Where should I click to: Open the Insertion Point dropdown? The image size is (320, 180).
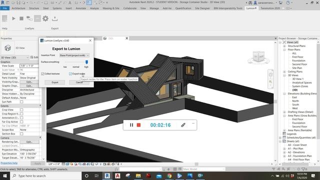tap(74, 55)
